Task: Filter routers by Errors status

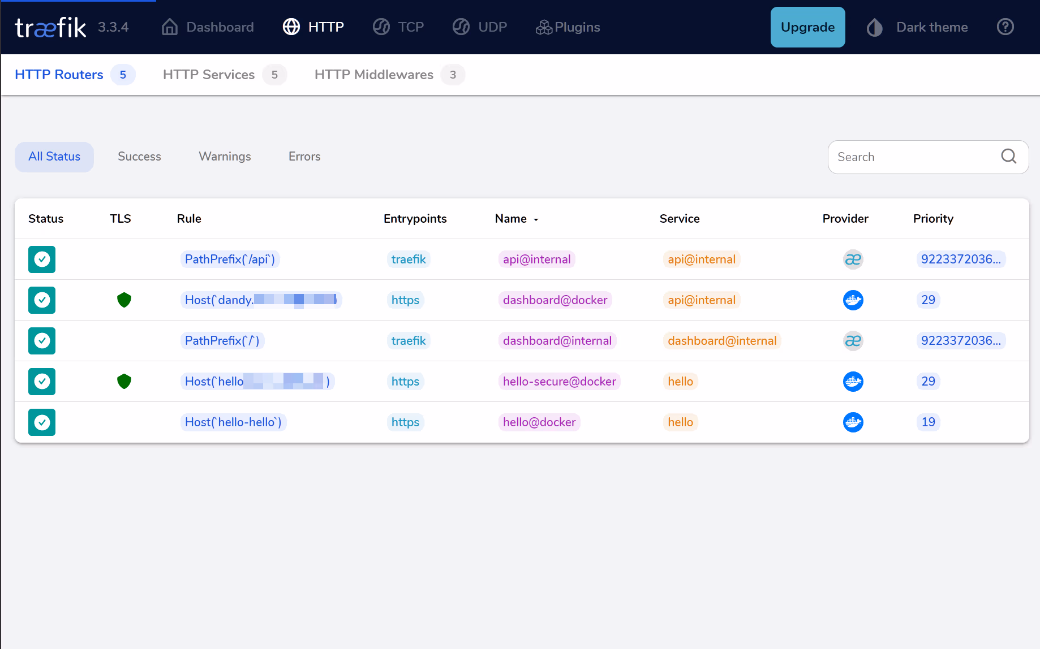Action: tap(304, 157)
